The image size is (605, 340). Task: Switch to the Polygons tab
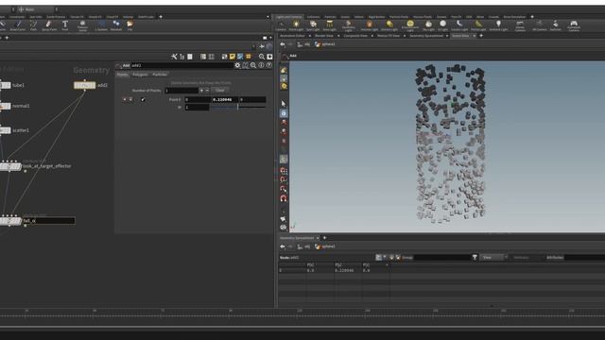click(140, 75)
